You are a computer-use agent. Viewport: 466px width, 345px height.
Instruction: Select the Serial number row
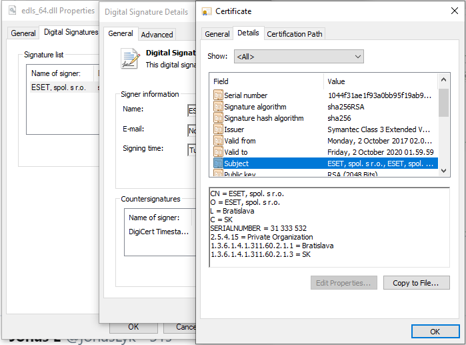coord(324,95)
